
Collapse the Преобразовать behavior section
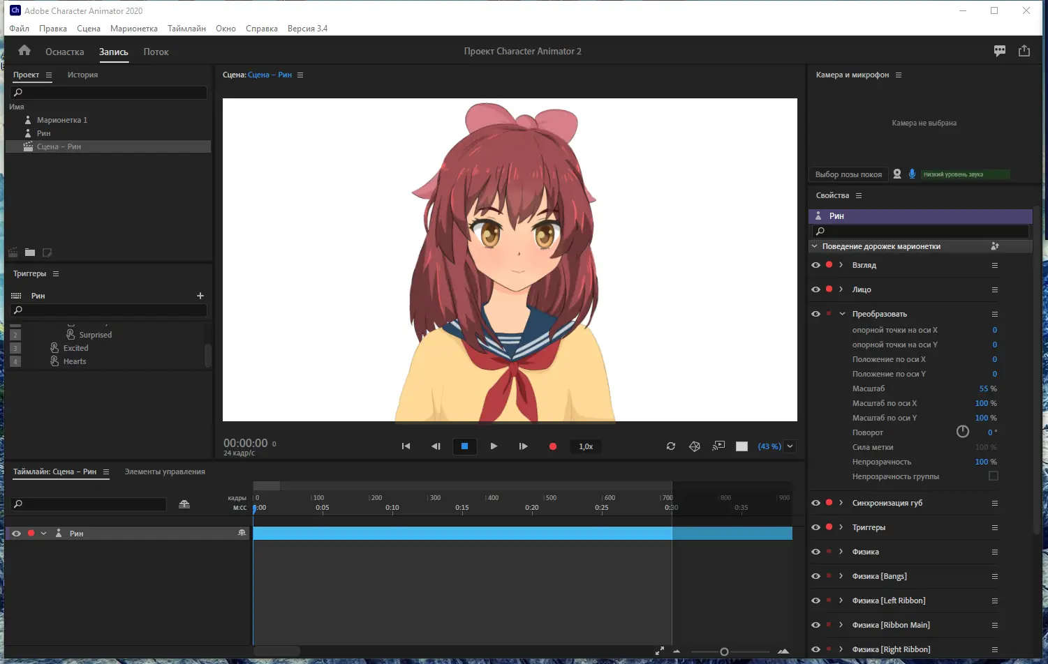coord(842,314)
